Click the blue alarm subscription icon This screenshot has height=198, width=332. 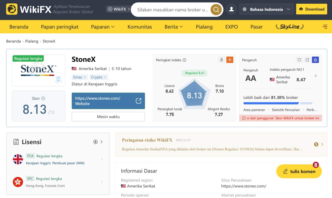click(x=315, y=60)
